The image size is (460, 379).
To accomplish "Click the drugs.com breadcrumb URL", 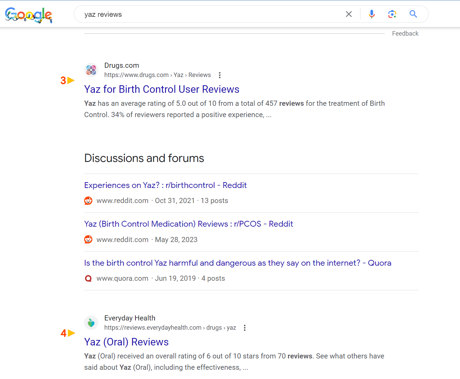I will 157,75.
